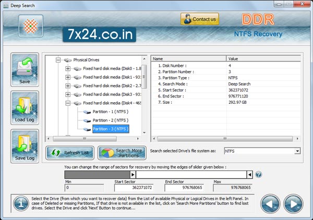This screenshot has height=220, width=313.
Task: Click the info icon in the hint box
Action: 21,203
